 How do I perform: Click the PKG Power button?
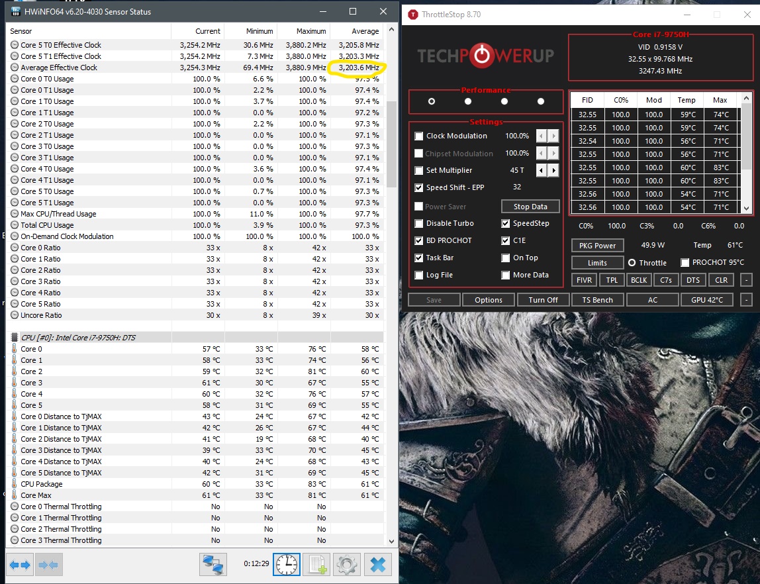click(x=597, y=245)
